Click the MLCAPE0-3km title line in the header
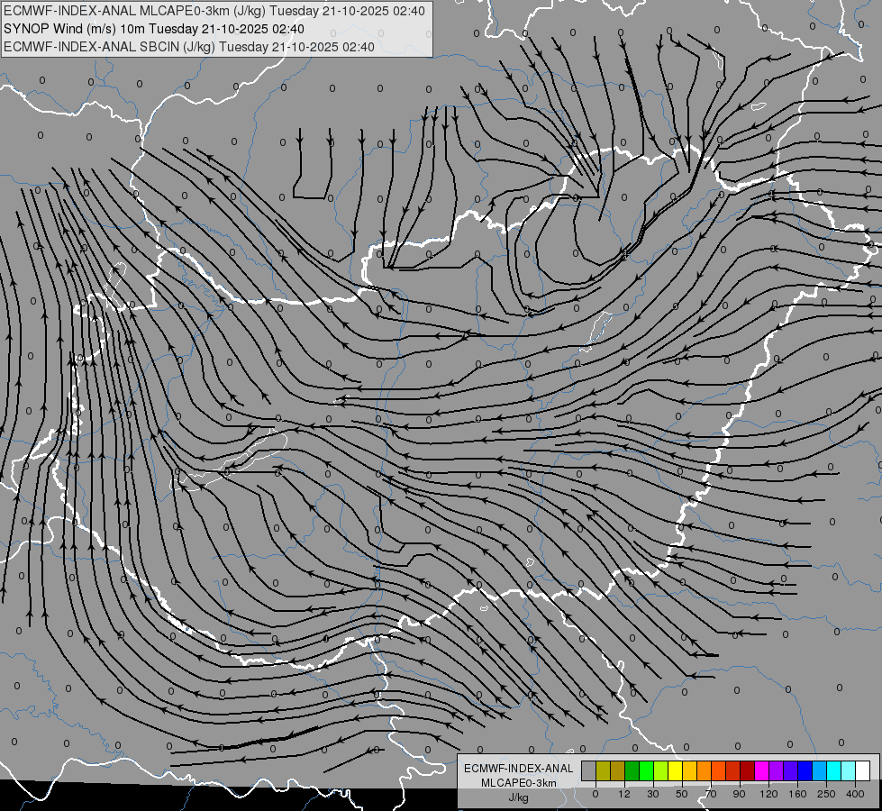This screenshot has height=811, width=882. (x=214, y=11)
